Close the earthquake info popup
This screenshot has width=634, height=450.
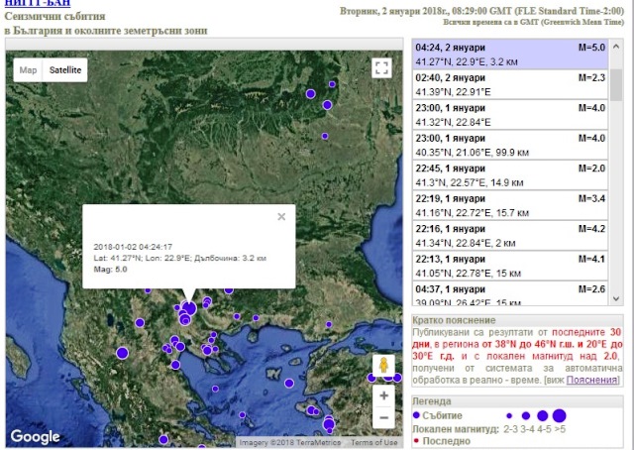(281, 216)
